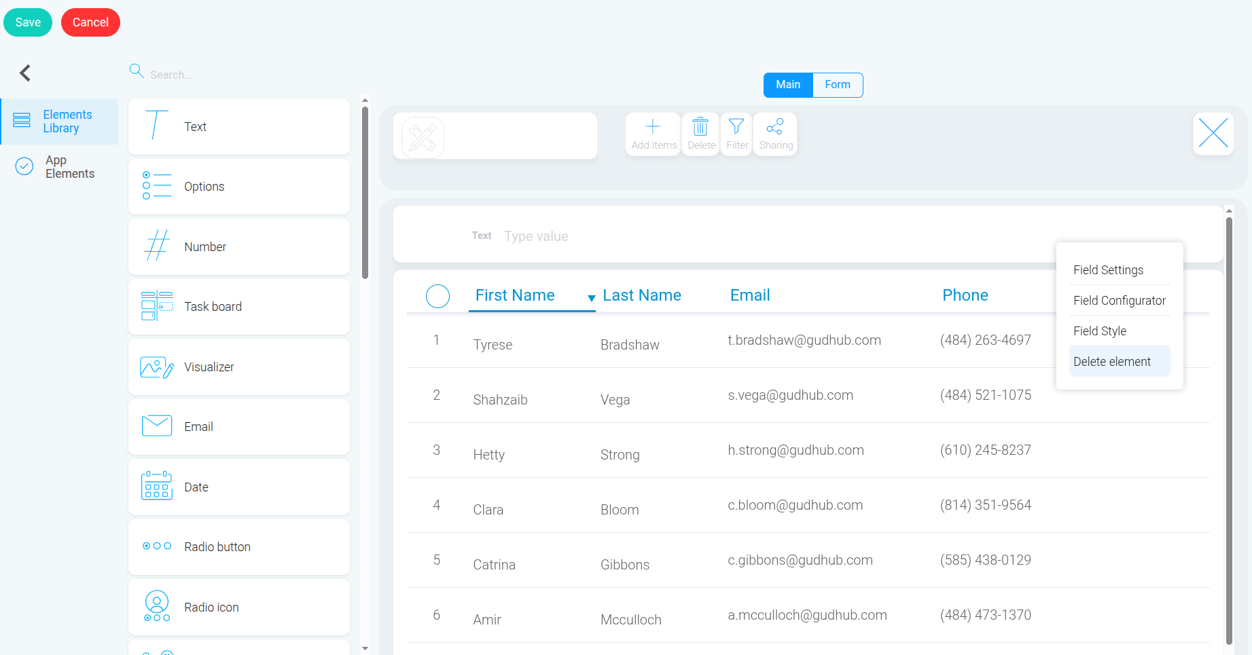Click the cell Mcculloch
This screenshot has height=655, width=1252.
[x=630, y=620]
